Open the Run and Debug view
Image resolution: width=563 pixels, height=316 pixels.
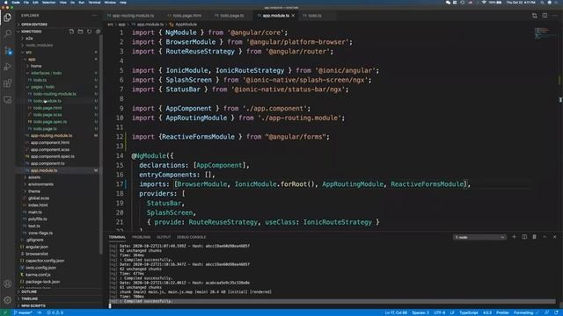tap(8, 67)
